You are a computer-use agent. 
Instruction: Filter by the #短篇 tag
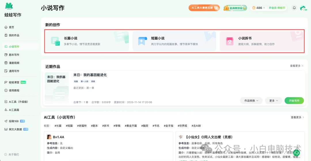pyautogui.click(x=69, y=126)
